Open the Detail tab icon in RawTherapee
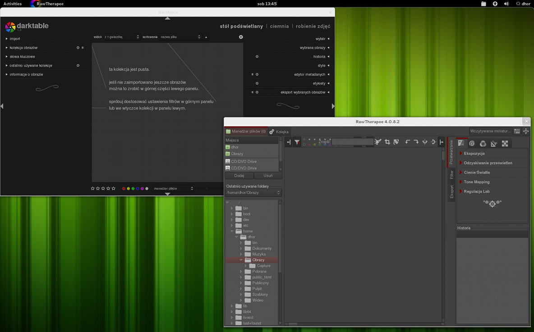The image size is (534, 332). point(472,143)
